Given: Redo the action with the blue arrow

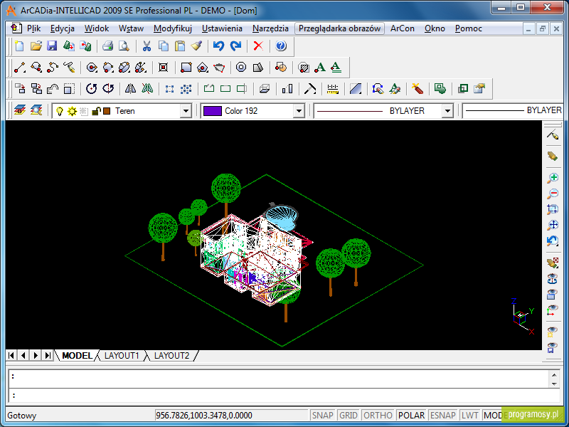Looking at the screenshot, I should [x=236, y=46].
